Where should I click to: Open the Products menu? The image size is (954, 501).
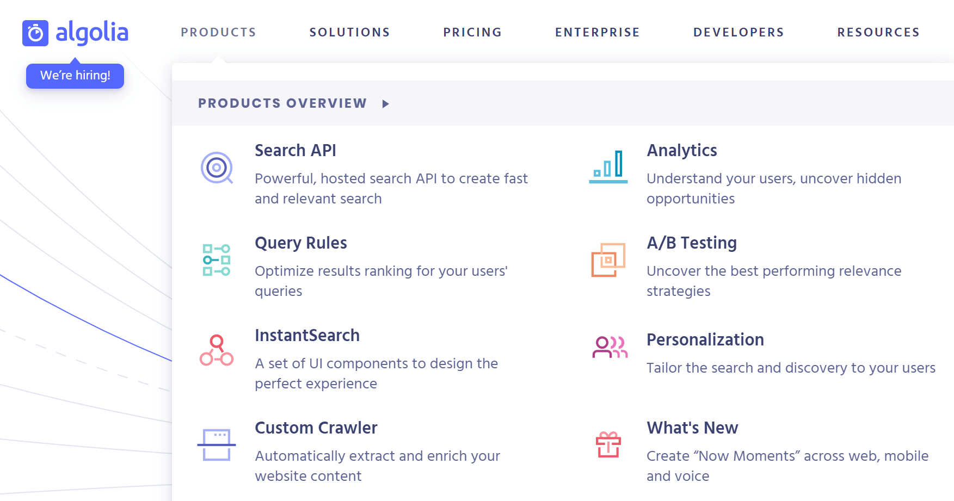[218, 33]
